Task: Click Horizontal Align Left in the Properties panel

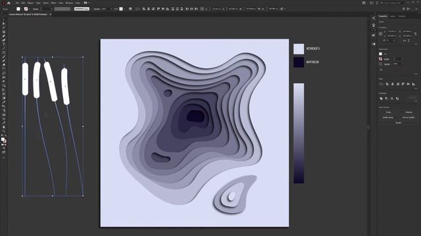Action: pyautogui.click(x=387, y=84)
